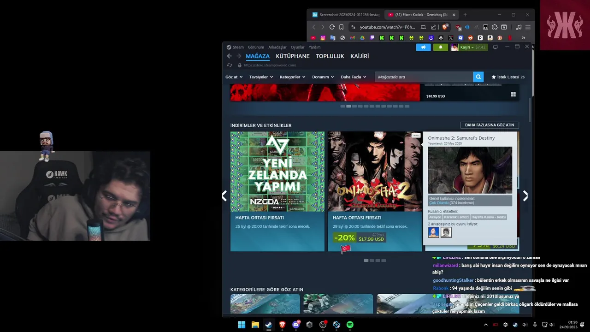Go forward using Steam's forward arrow

pos(239,56)
